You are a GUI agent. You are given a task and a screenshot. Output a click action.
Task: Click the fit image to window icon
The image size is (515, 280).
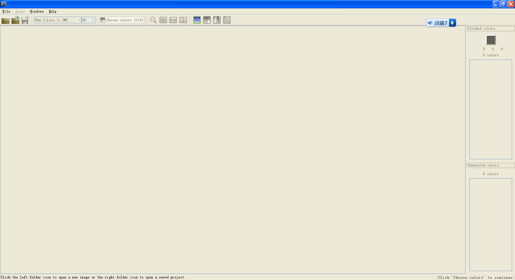[163, 20]
